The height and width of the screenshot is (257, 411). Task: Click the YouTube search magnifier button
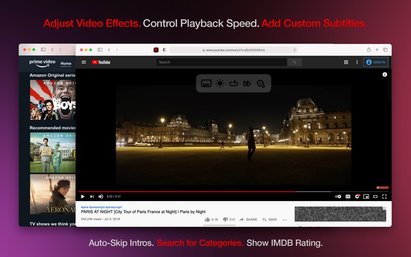[x=294, y=62]
